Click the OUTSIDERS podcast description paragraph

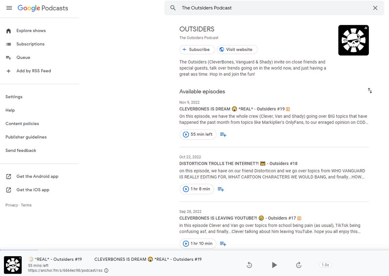(x=253, y=68)
